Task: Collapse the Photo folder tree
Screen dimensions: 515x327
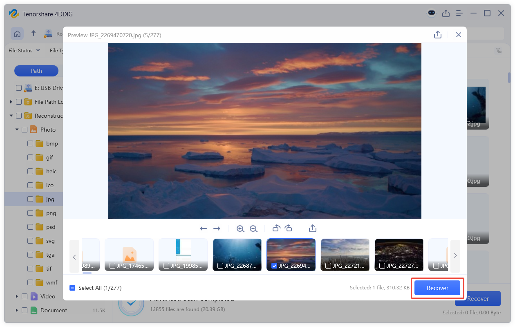Action: point(17,129)
